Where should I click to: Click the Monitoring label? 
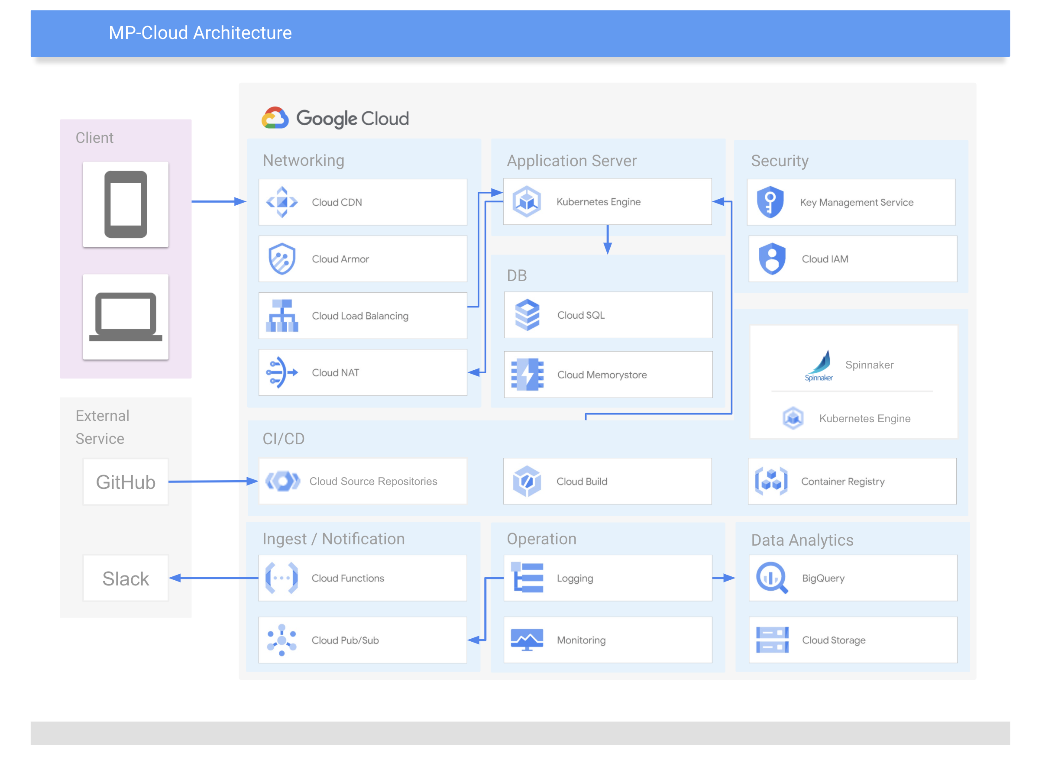581,640
